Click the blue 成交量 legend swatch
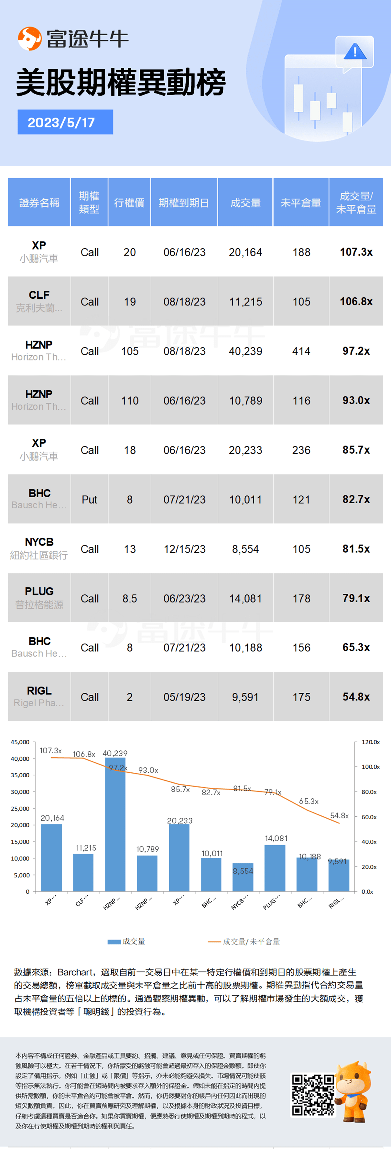Image resolution: width=391 pixels, height=1149 pixels. 114,941
